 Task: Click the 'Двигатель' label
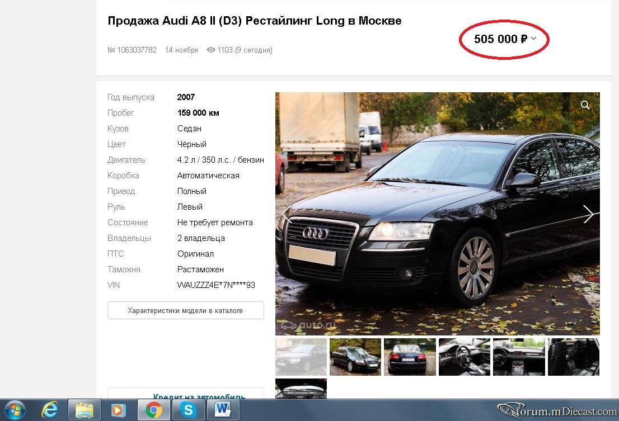coord(126,160)
